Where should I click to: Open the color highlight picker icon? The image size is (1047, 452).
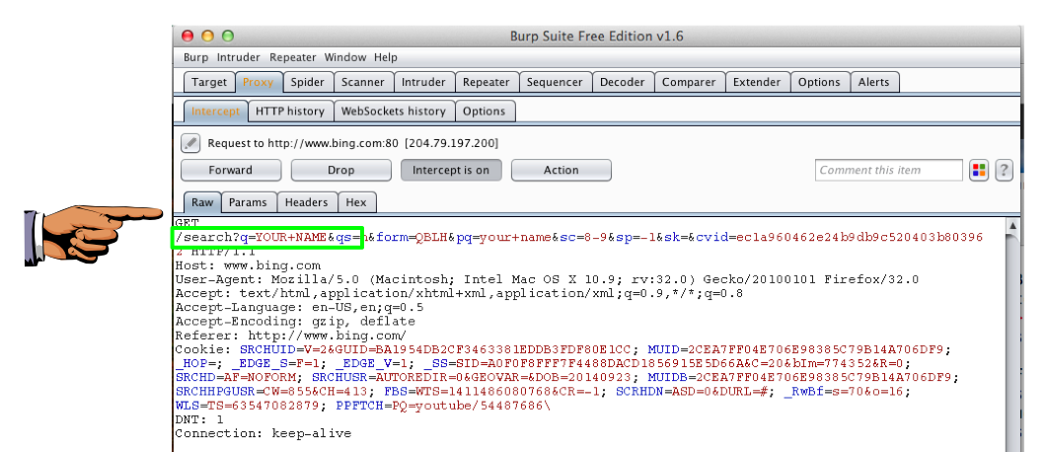pos(979,171)
